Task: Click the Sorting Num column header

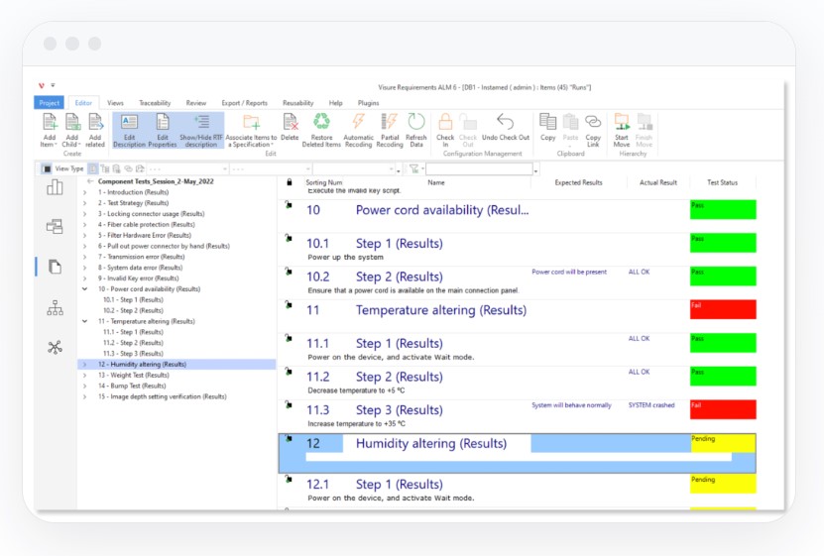Action: click(x=323, y=182)
